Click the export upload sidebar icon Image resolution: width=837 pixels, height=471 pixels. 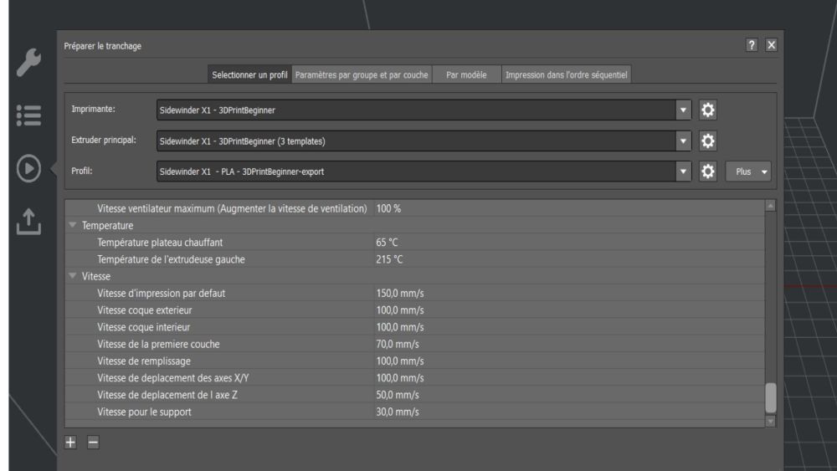click(x=28, y=222)
